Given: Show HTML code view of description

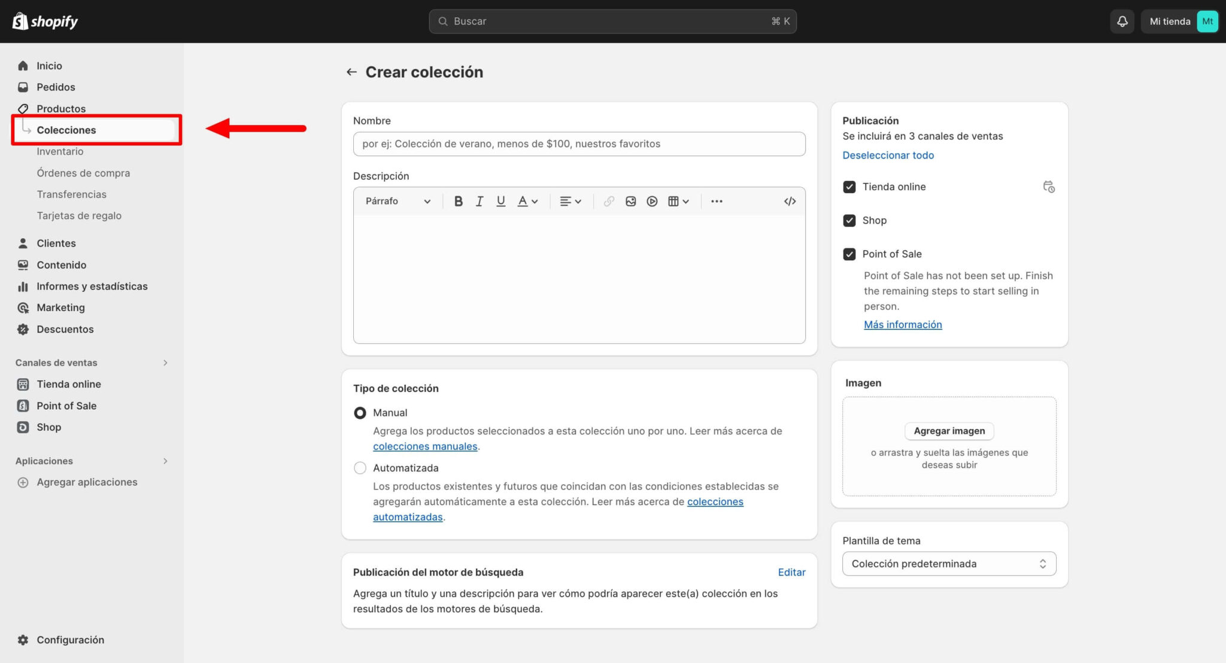Looking at the screenshot, I should (x=790, y=201).
